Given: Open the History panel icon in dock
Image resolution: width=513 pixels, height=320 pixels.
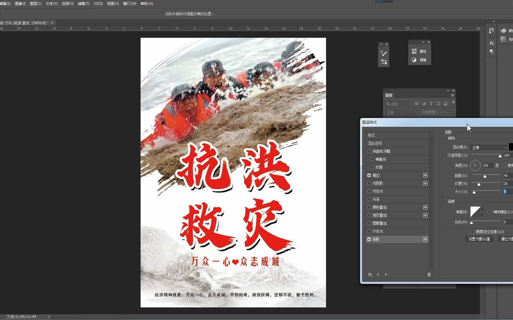Looking at the screenshot, I should (x=491, y=31).
